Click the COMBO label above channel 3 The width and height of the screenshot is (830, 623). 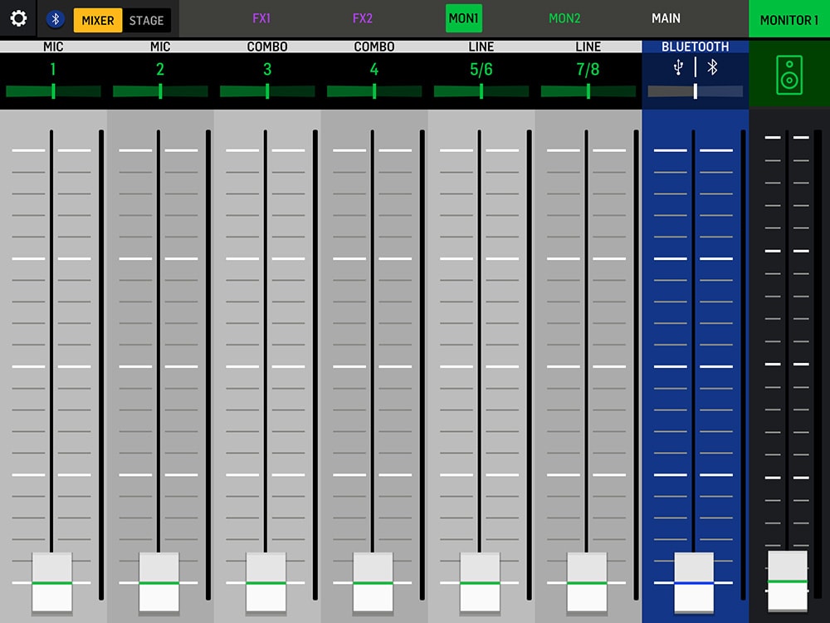267,47
